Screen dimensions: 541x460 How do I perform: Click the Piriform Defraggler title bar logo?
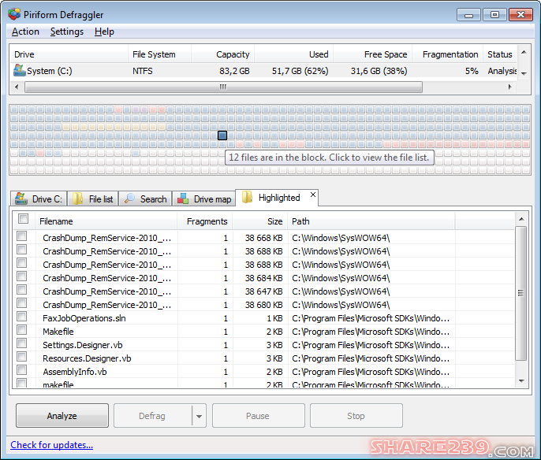14,14
